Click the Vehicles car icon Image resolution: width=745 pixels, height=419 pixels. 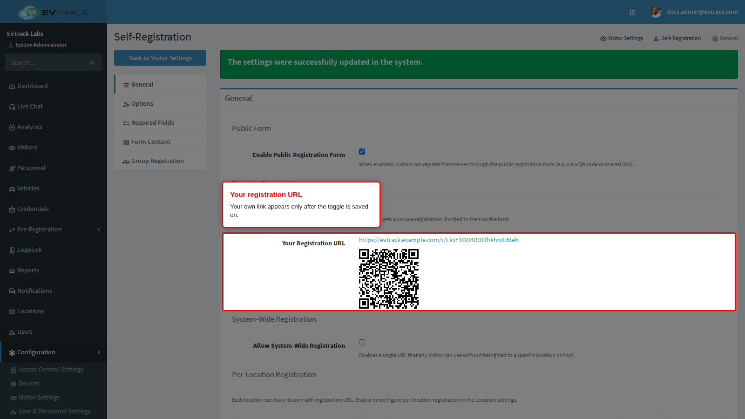[x=12, y=189]
